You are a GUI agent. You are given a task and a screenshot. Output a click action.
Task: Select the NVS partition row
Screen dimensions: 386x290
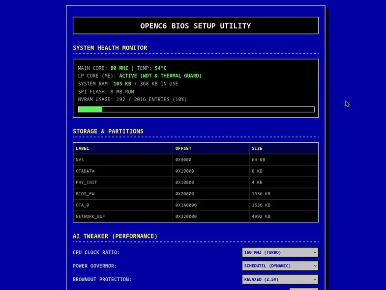click(196, 160)
